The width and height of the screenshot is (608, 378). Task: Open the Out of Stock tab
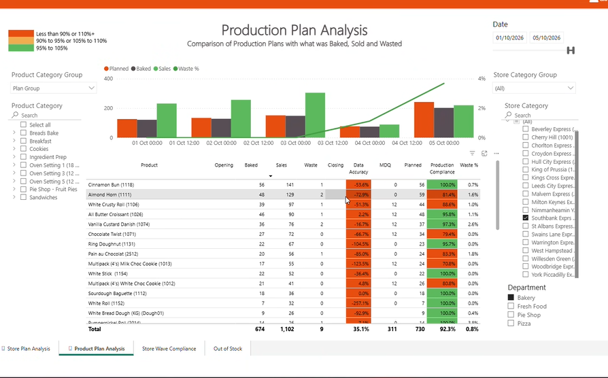click(228, 349)
